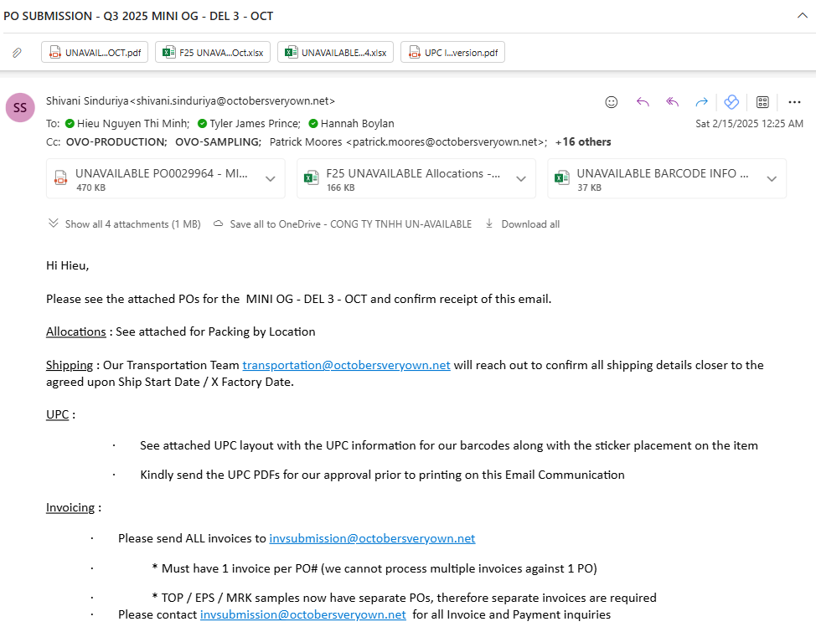
Task: Open more actions ellipsis menu
Action: 794,102
